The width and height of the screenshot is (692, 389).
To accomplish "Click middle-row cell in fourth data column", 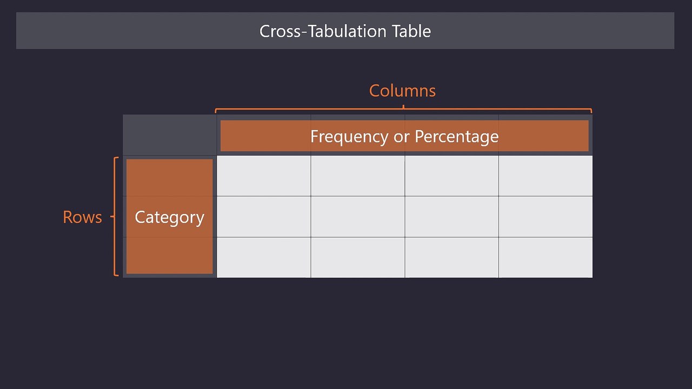I will (x=545, y=217).
